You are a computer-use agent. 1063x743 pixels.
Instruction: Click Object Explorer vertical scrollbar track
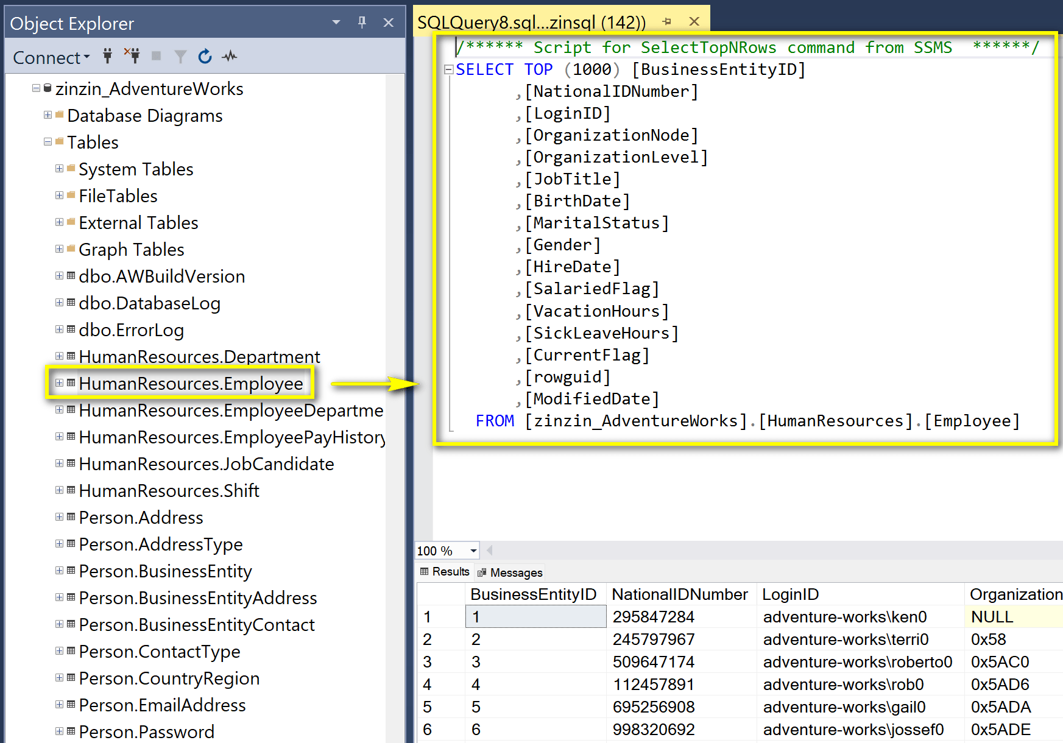[x=395, y=408]
